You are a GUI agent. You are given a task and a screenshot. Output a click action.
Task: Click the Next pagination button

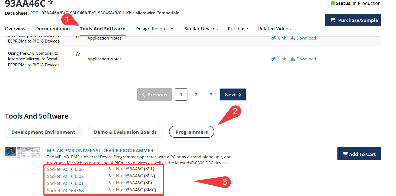[x=233, y=94]
